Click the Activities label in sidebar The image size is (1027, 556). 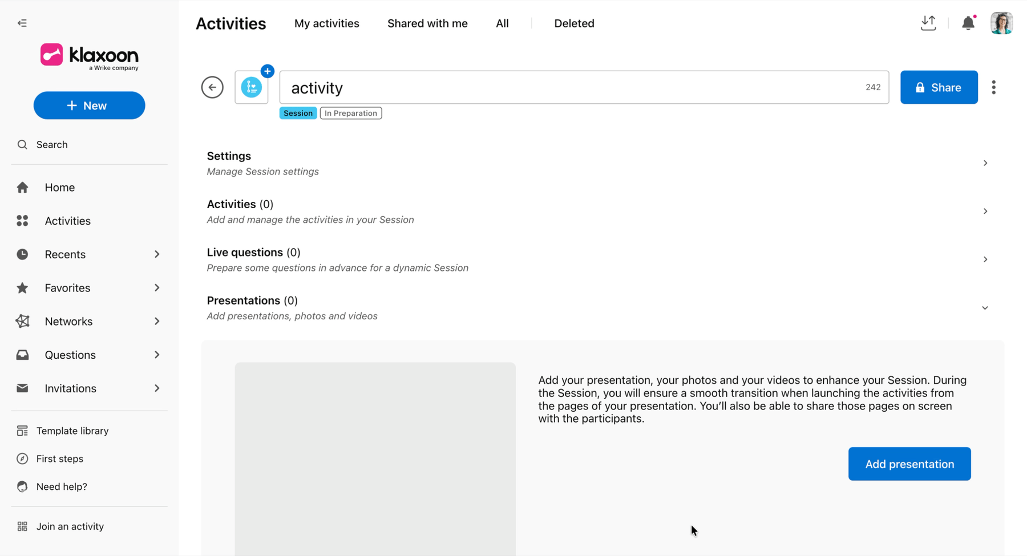(68, 221)
